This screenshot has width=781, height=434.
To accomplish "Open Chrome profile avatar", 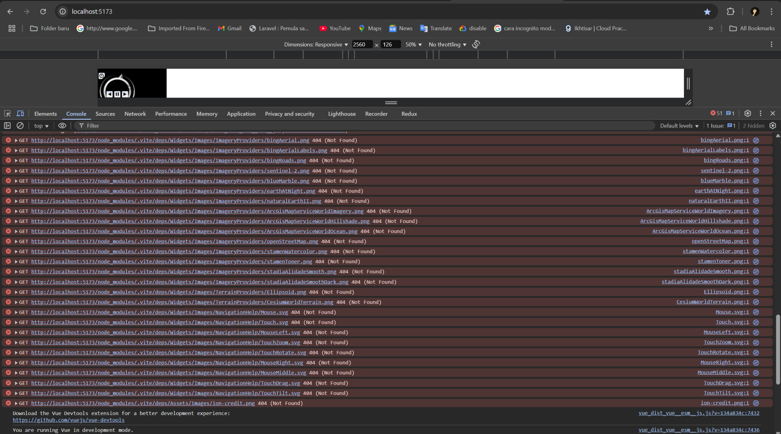I will click(x=754, y=12).
